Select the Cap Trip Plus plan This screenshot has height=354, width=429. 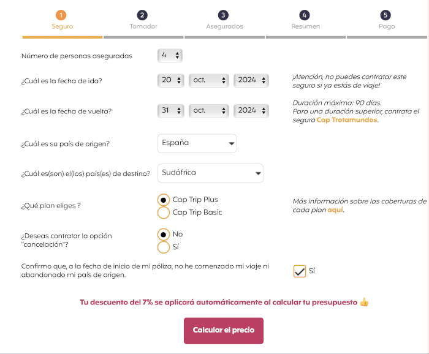(164, 200)
